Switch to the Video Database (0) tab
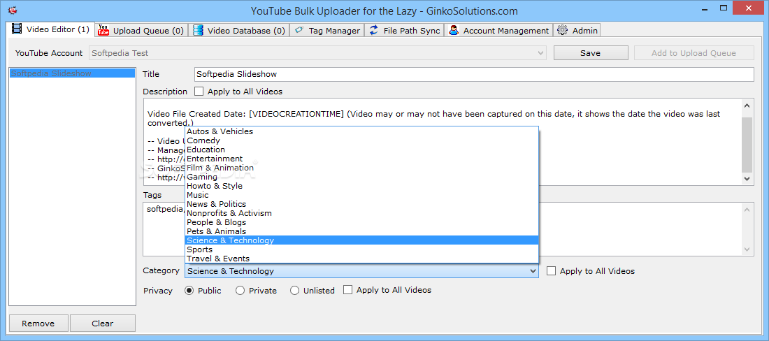This screenshot has height=341, width=769. tap(239, 30)
